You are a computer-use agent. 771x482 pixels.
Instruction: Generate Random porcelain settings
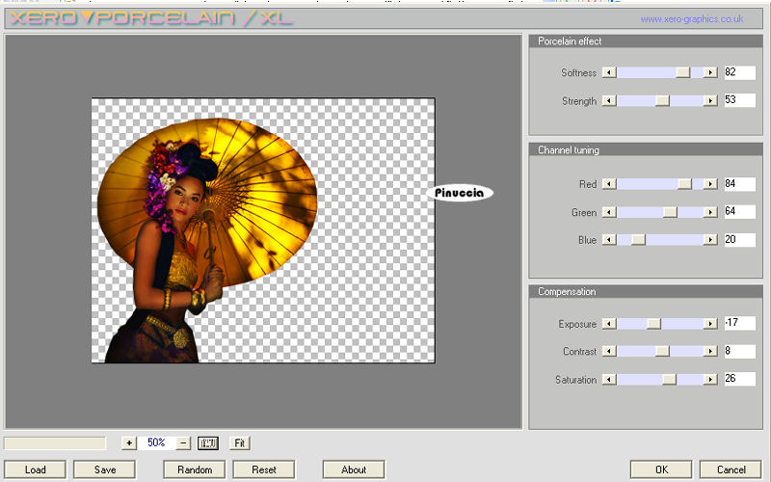[195, 469]
